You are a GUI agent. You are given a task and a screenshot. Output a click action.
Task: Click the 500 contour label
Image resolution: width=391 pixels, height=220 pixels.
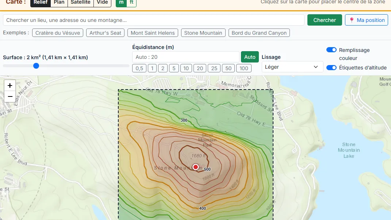click(x=207, y=169)
